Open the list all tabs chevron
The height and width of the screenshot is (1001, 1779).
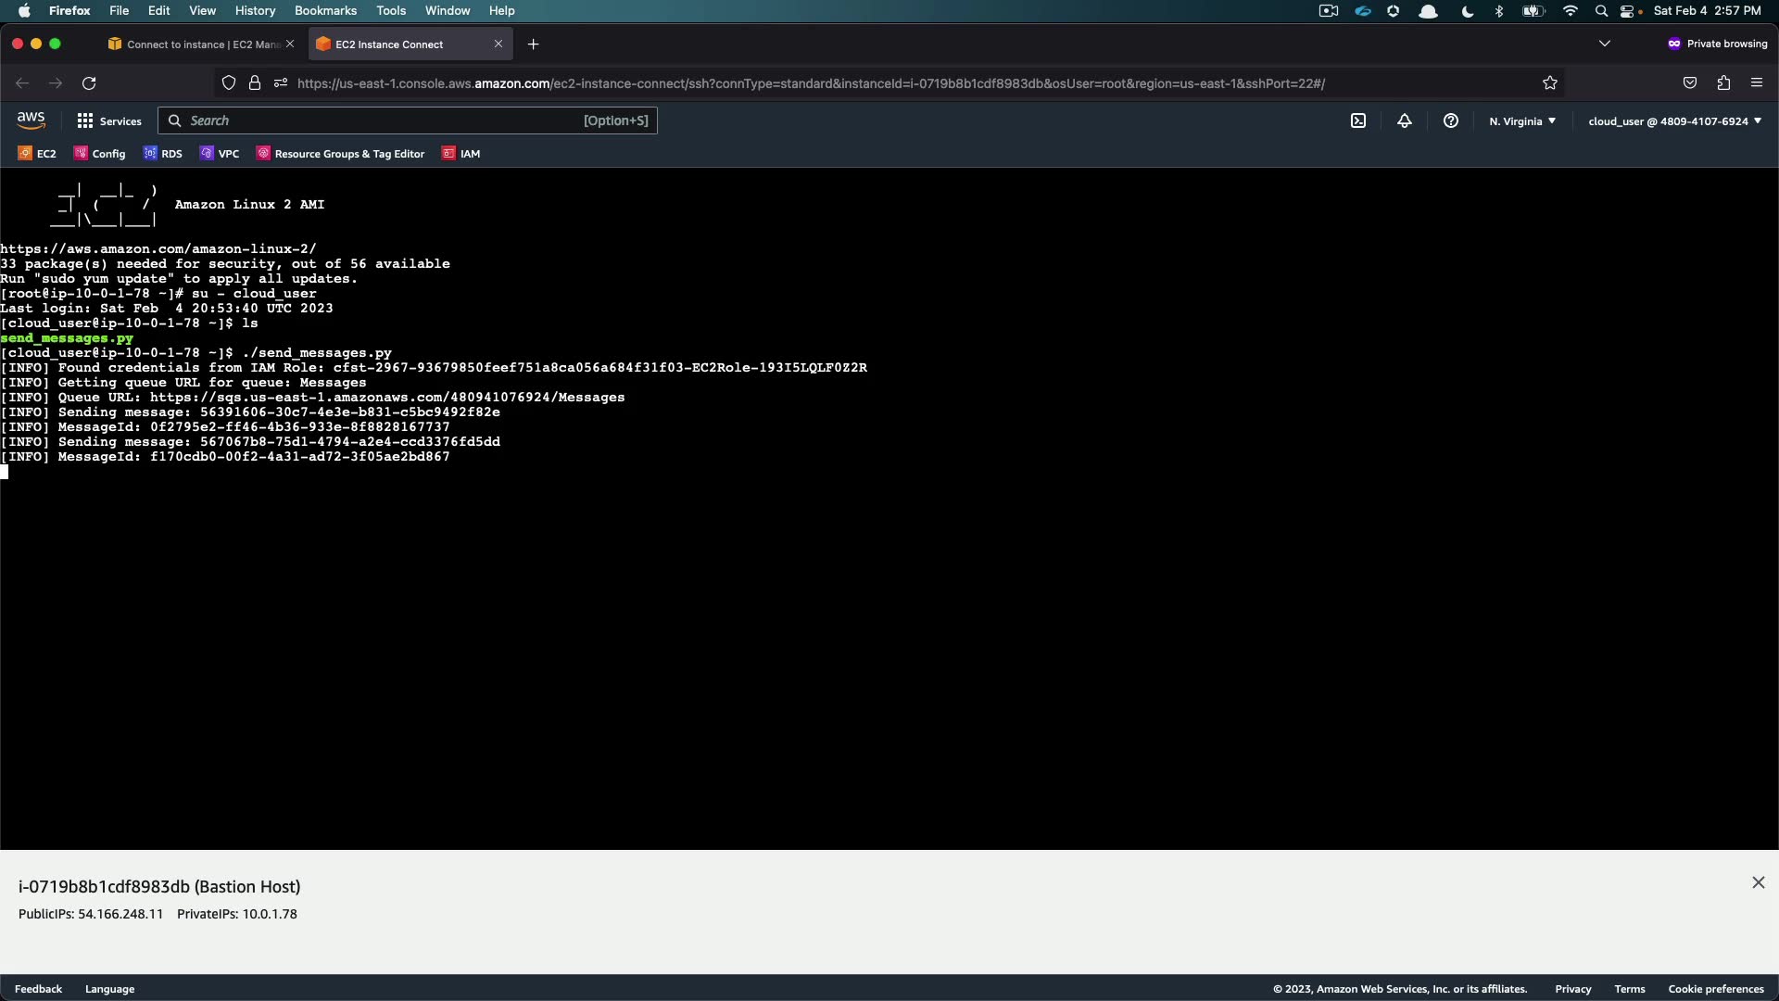[x=1605, y=44]
